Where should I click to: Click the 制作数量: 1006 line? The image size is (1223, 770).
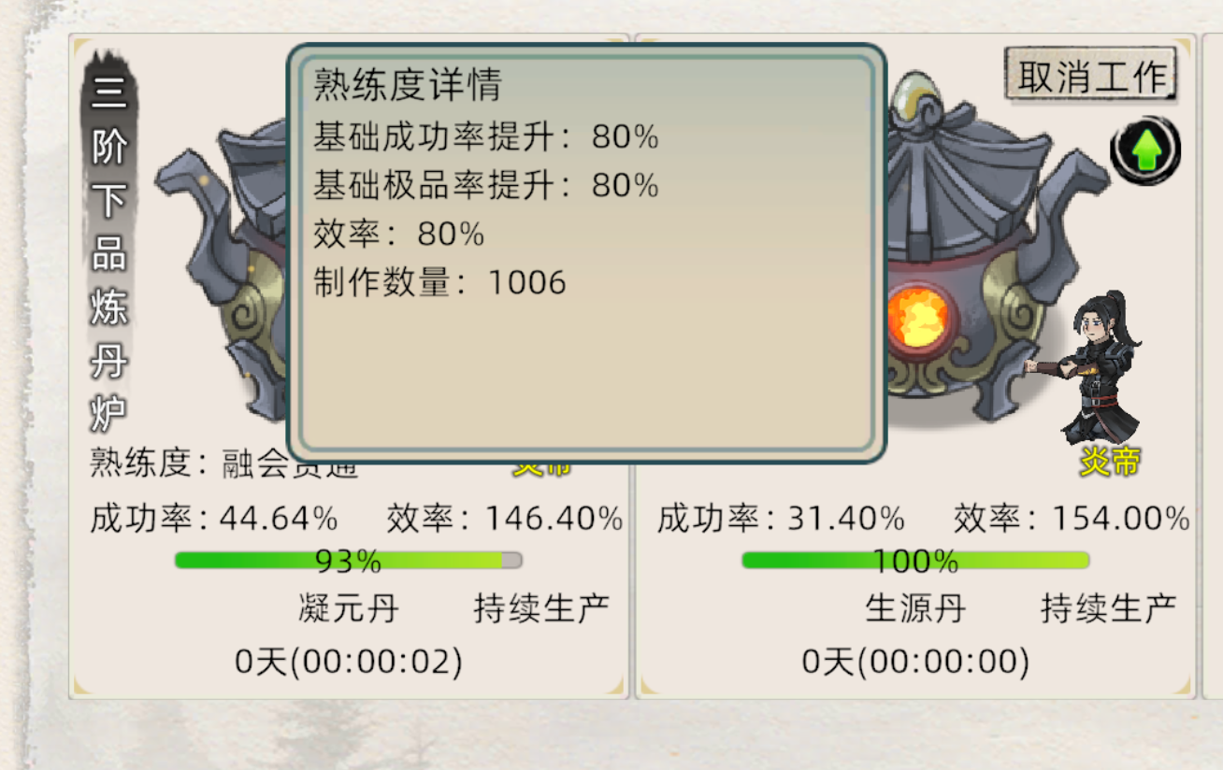439,282
